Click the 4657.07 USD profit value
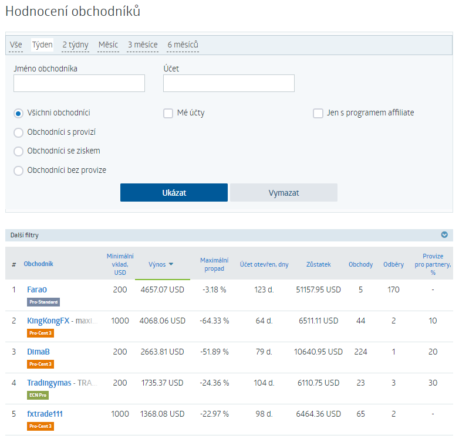Image resolution: width=459 pixels, height=436 pixels. click(163, 289)
